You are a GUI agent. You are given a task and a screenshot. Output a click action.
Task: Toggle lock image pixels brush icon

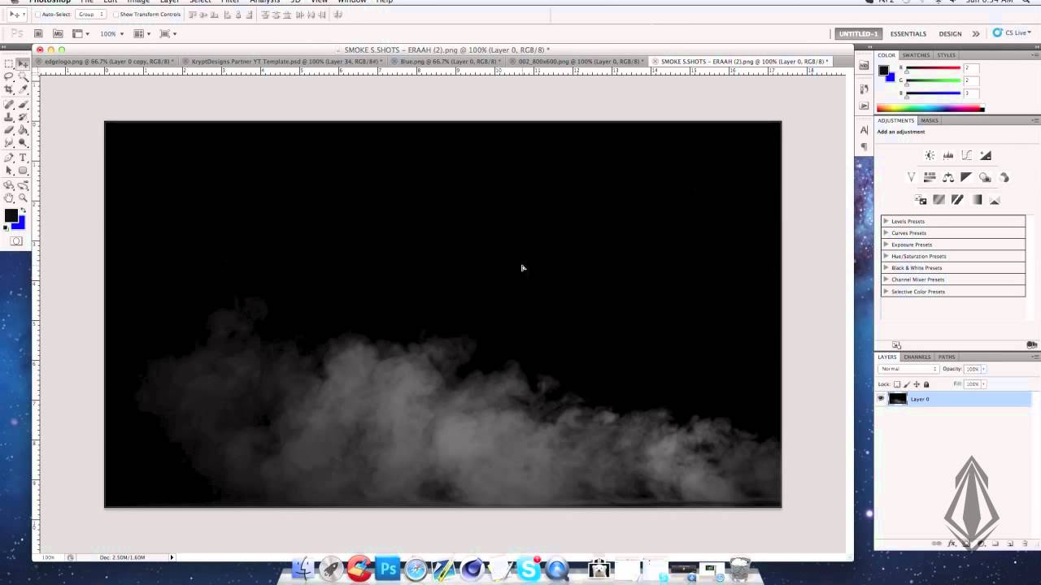[x=907, y=384]
